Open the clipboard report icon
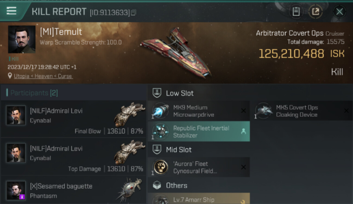 296,12
